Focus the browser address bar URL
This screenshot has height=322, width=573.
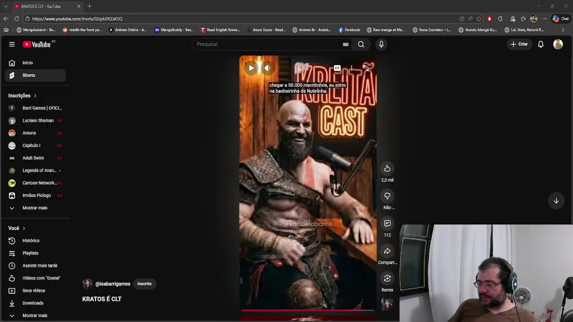[77, 19]
